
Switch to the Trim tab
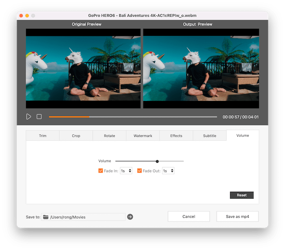(43, 136)
